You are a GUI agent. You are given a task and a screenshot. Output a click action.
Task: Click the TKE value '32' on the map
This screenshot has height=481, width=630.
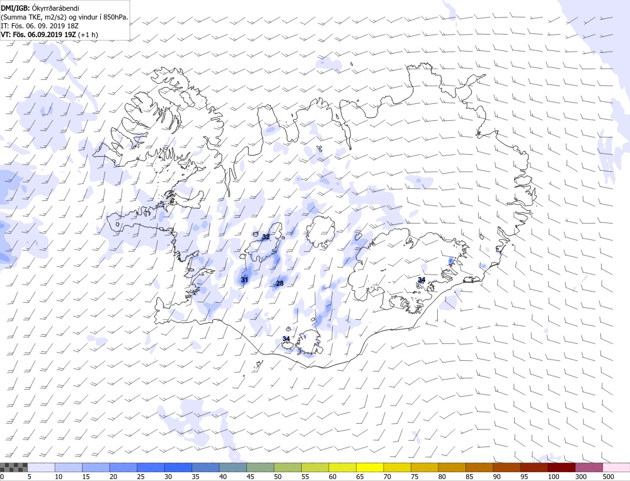[x=266, y=237]
